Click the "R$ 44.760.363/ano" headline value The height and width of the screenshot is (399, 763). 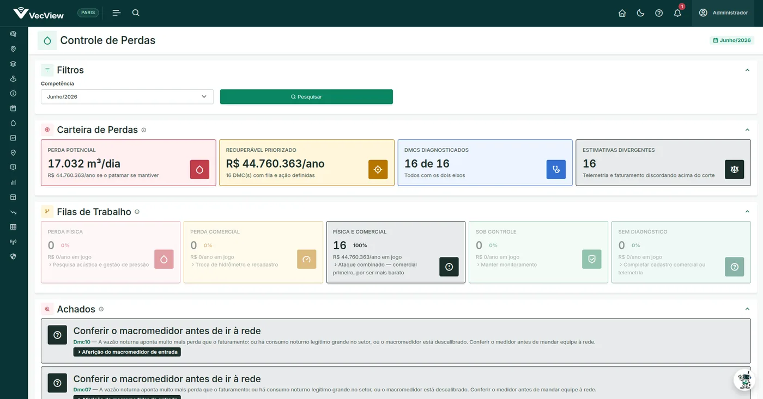275,163
